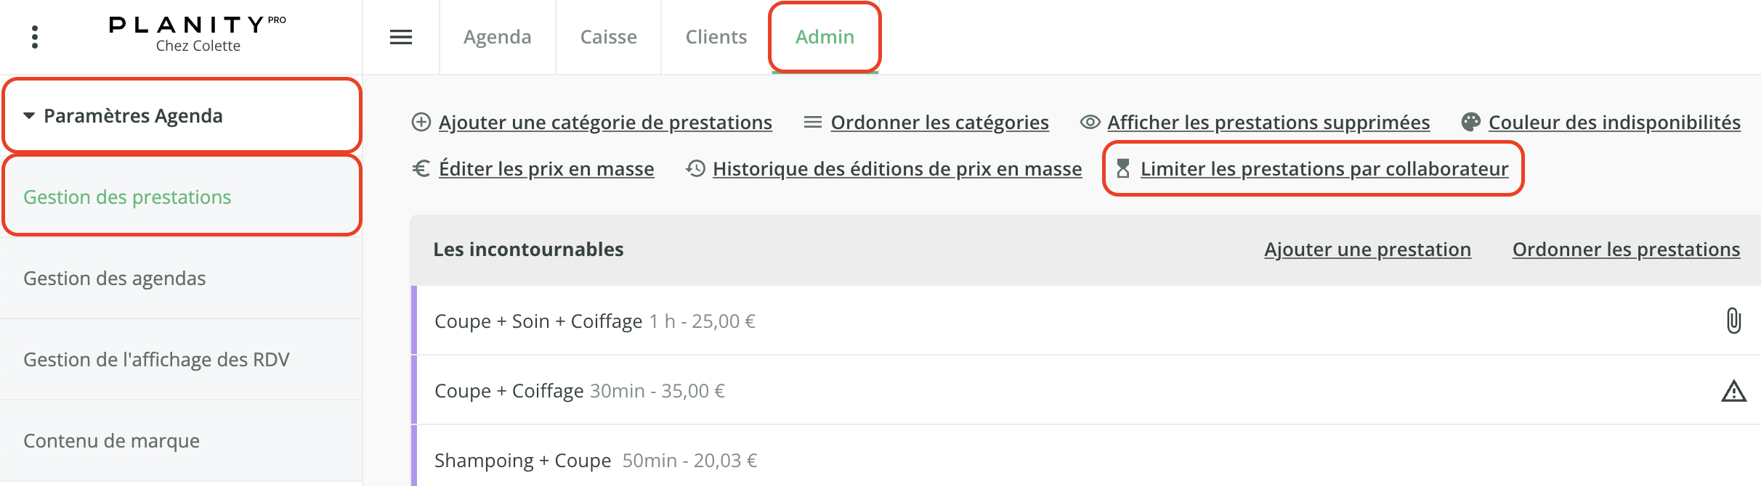This screenshot has height=486, width=1761.
Task: Click the euro icon for mass pricing
Action: [x=421, y=168]
